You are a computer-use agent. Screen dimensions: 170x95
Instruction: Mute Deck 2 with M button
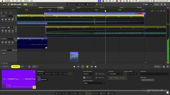coord(16,29)
